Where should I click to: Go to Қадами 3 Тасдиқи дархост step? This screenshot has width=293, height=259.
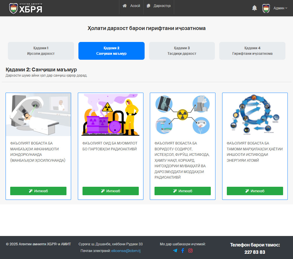tap(182, 51)
